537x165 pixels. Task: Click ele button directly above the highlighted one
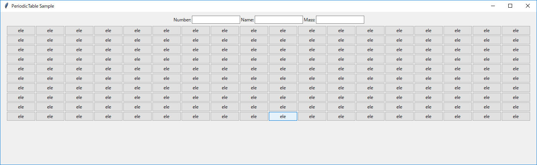click(283, 107)
